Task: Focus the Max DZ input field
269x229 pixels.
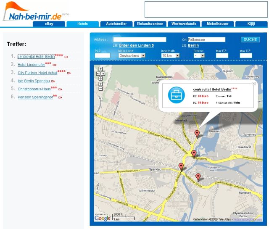Action: click(x=246, y=55)
